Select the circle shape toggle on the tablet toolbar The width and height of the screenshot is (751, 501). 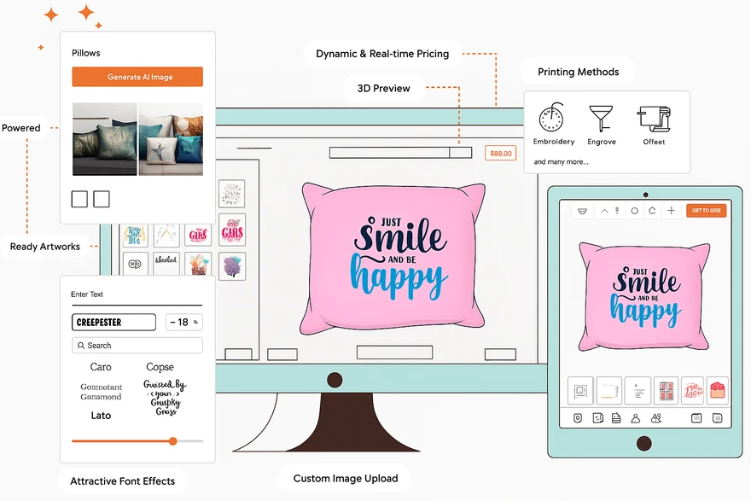[x=635, y=210]
